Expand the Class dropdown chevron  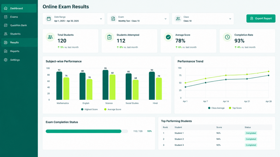(230, 19)
